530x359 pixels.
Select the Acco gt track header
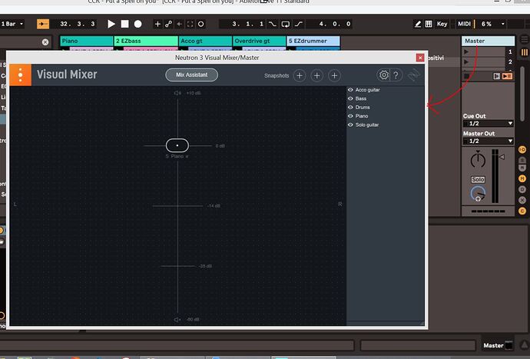click(x=205, y=41)
